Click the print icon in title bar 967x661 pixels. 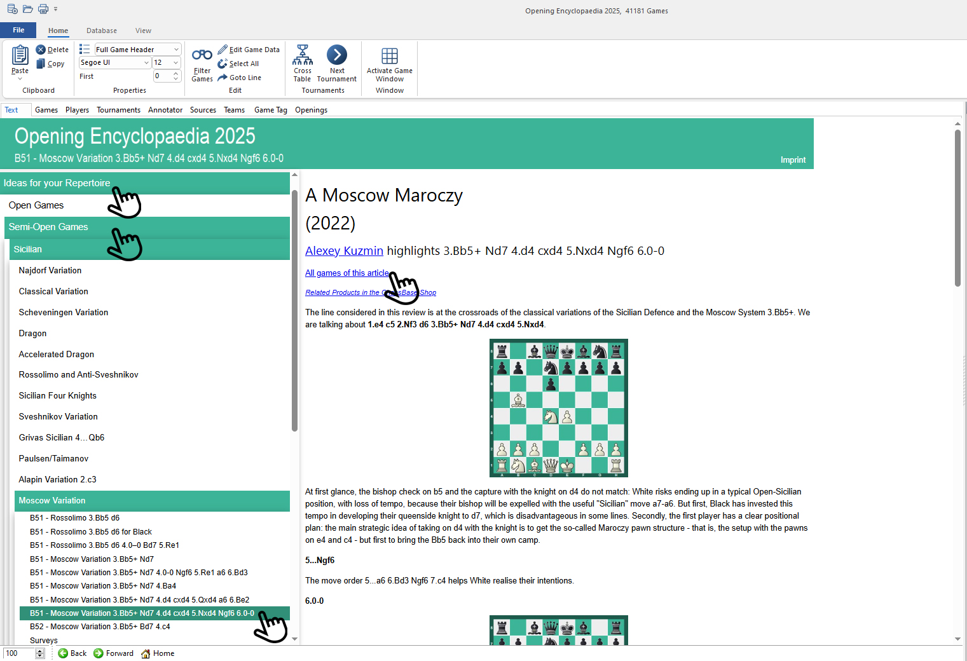pyautogui.click(x=43, y=9)
